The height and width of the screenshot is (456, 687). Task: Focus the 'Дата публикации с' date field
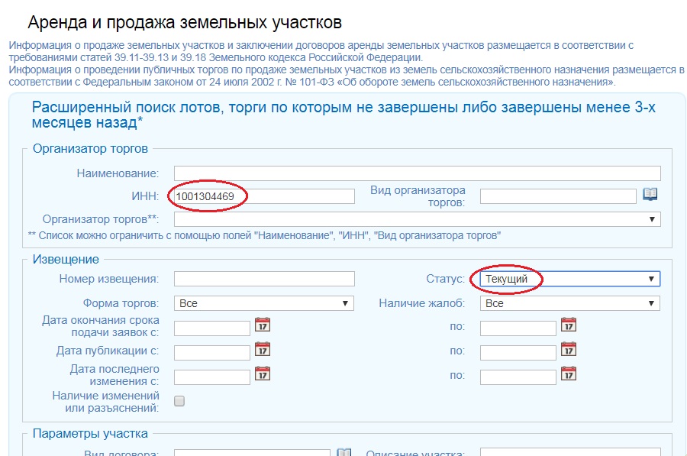[212, 353]
